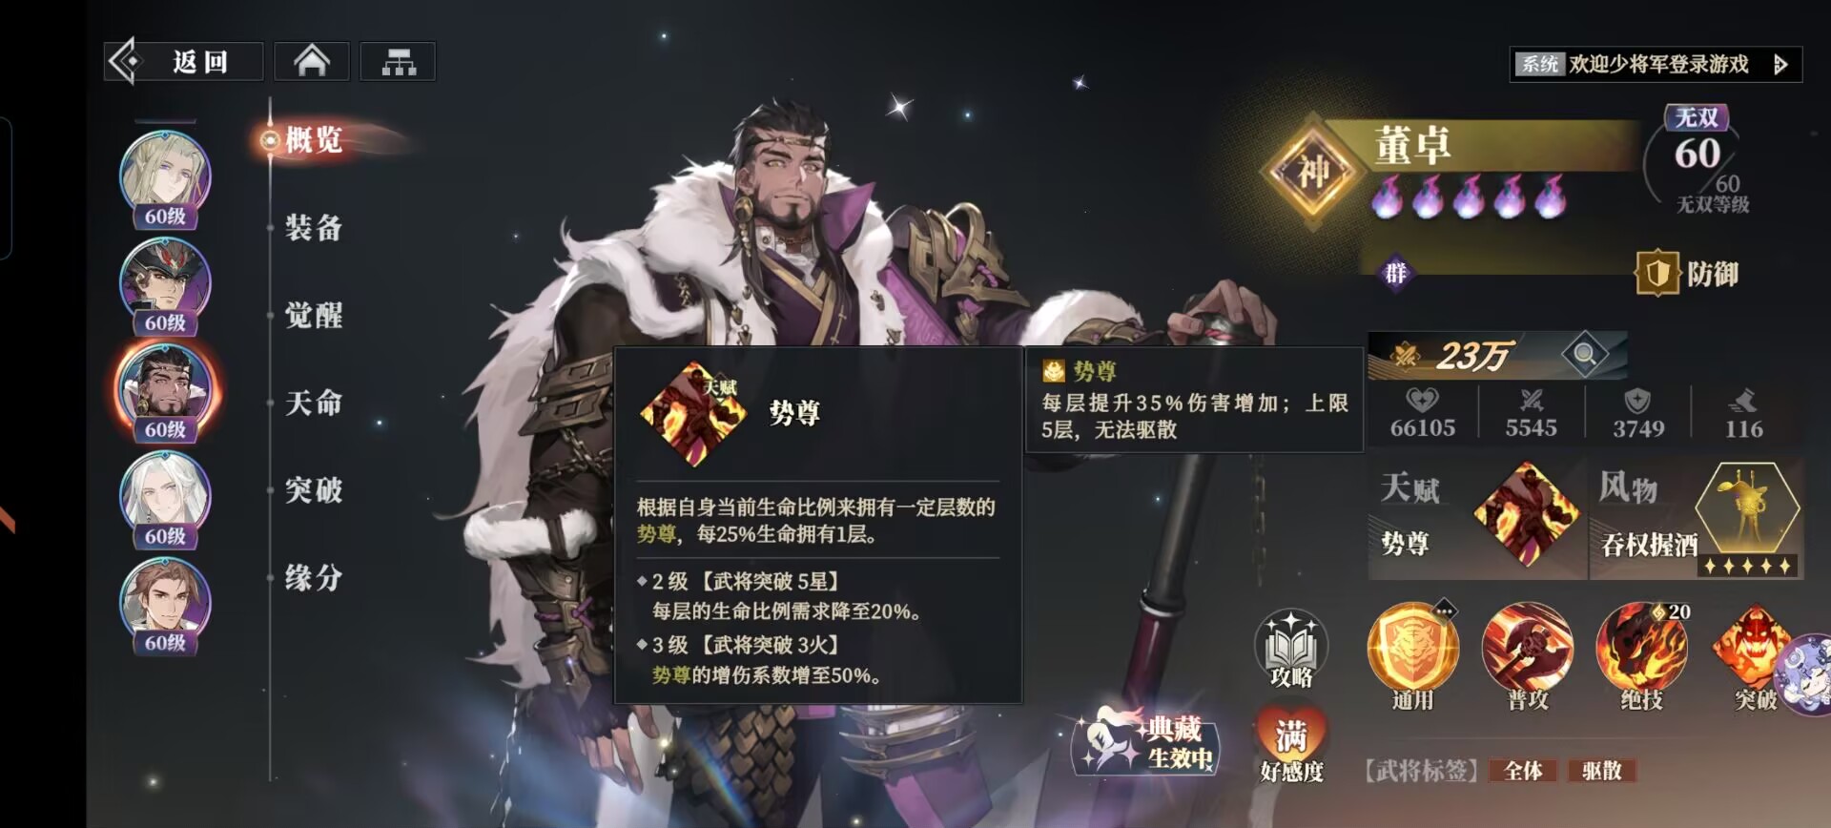Open the home screen icon
The image size is (1831, 828).
[312, 61]
